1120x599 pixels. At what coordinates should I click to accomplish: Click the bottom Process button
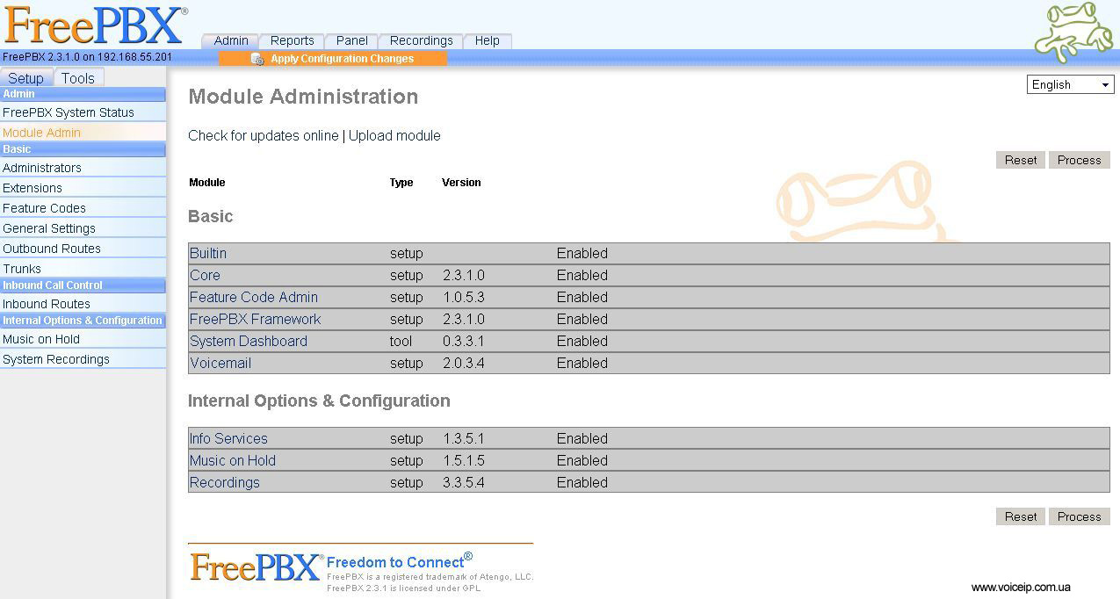[1079, 516]
